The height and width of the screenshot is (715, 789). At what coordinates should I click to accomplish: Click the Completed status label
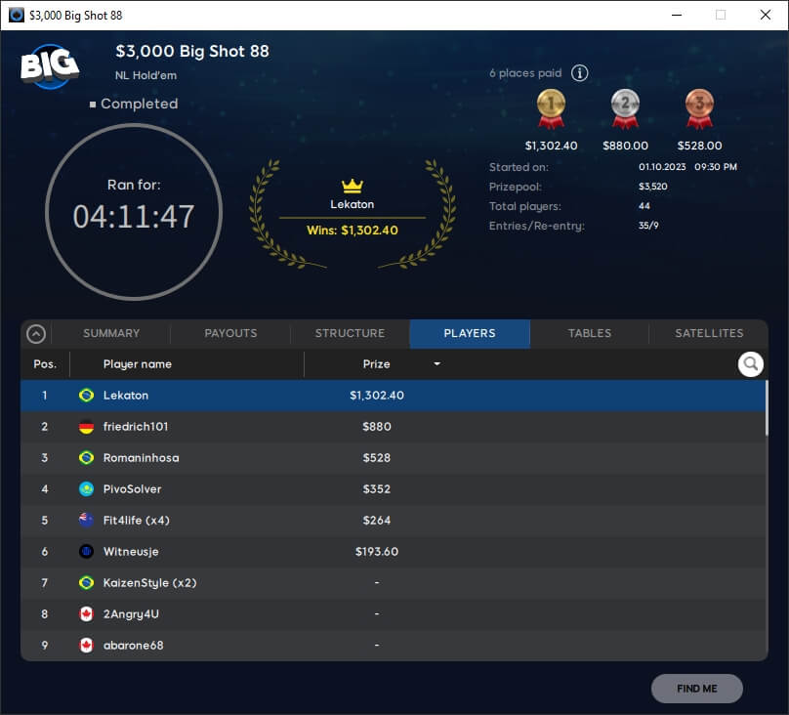[x=139, y=104]
